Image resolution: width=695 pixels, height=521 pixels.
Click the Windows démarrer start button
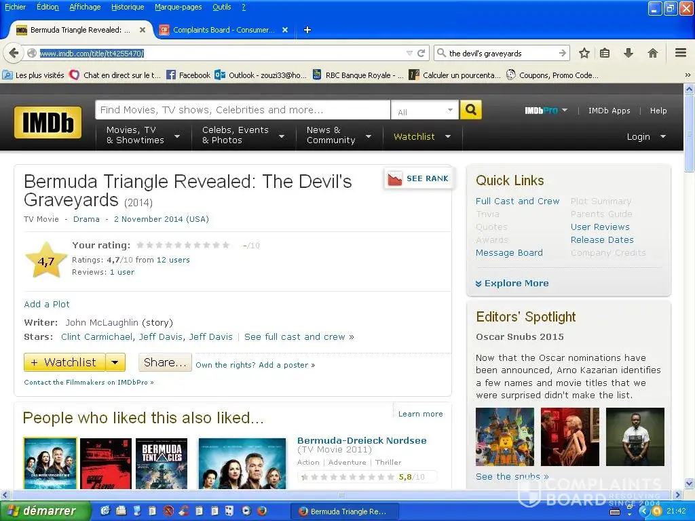coord(45,511)
